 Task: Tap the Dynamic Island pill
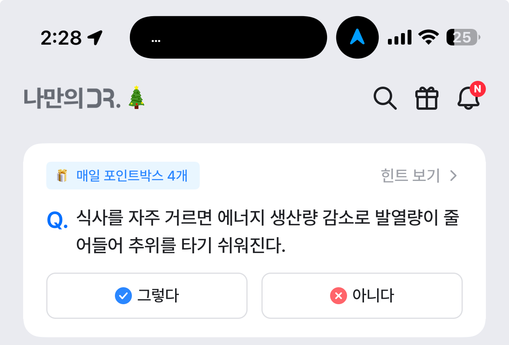coord(228,37)
